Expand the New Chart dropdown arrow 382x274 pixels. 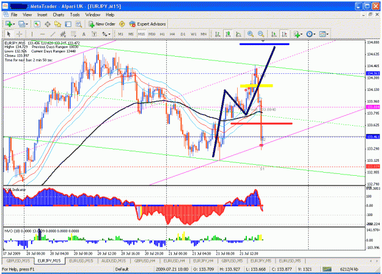(13, 24)
